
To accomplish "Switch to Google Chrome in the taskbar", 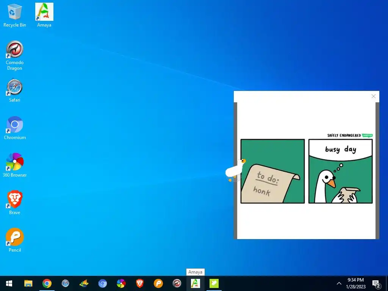I will tap(47, 283).
